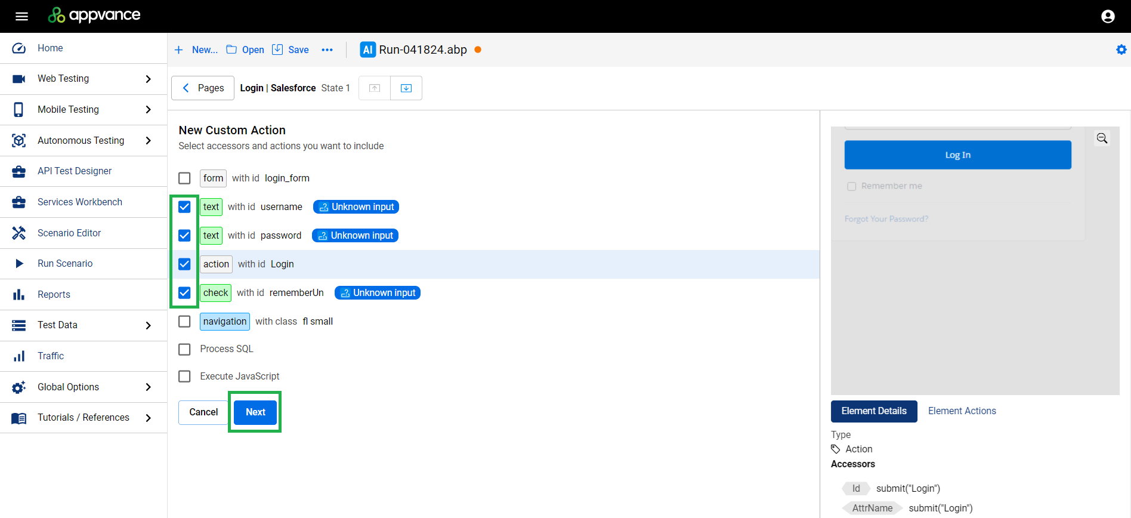Enable the Execute JavaScript checkbox
The height and width of the screenshot is (518, 1131).
(x=184, y=377)
